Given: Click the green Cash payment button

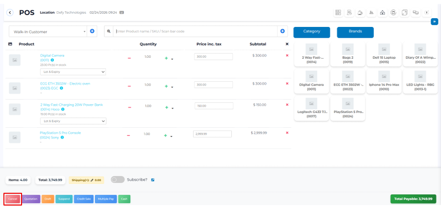Looking at the screenshot, I should point(124,199).
